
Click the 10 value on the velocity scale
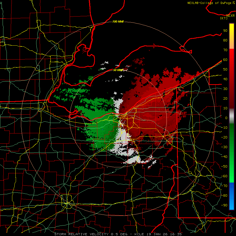225,108
